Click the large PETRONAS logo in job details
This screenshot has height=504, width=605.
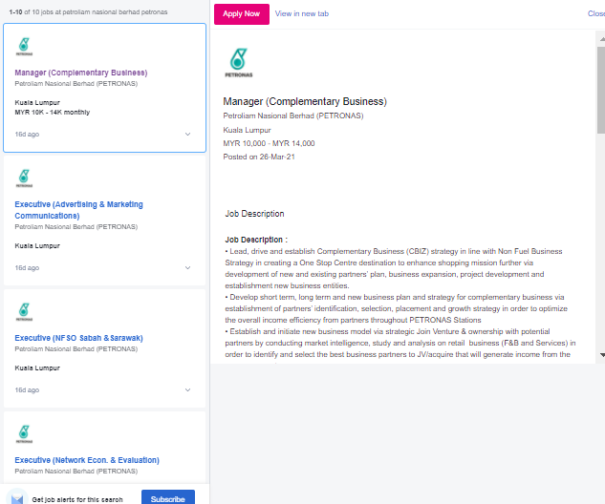pos(237,62)
